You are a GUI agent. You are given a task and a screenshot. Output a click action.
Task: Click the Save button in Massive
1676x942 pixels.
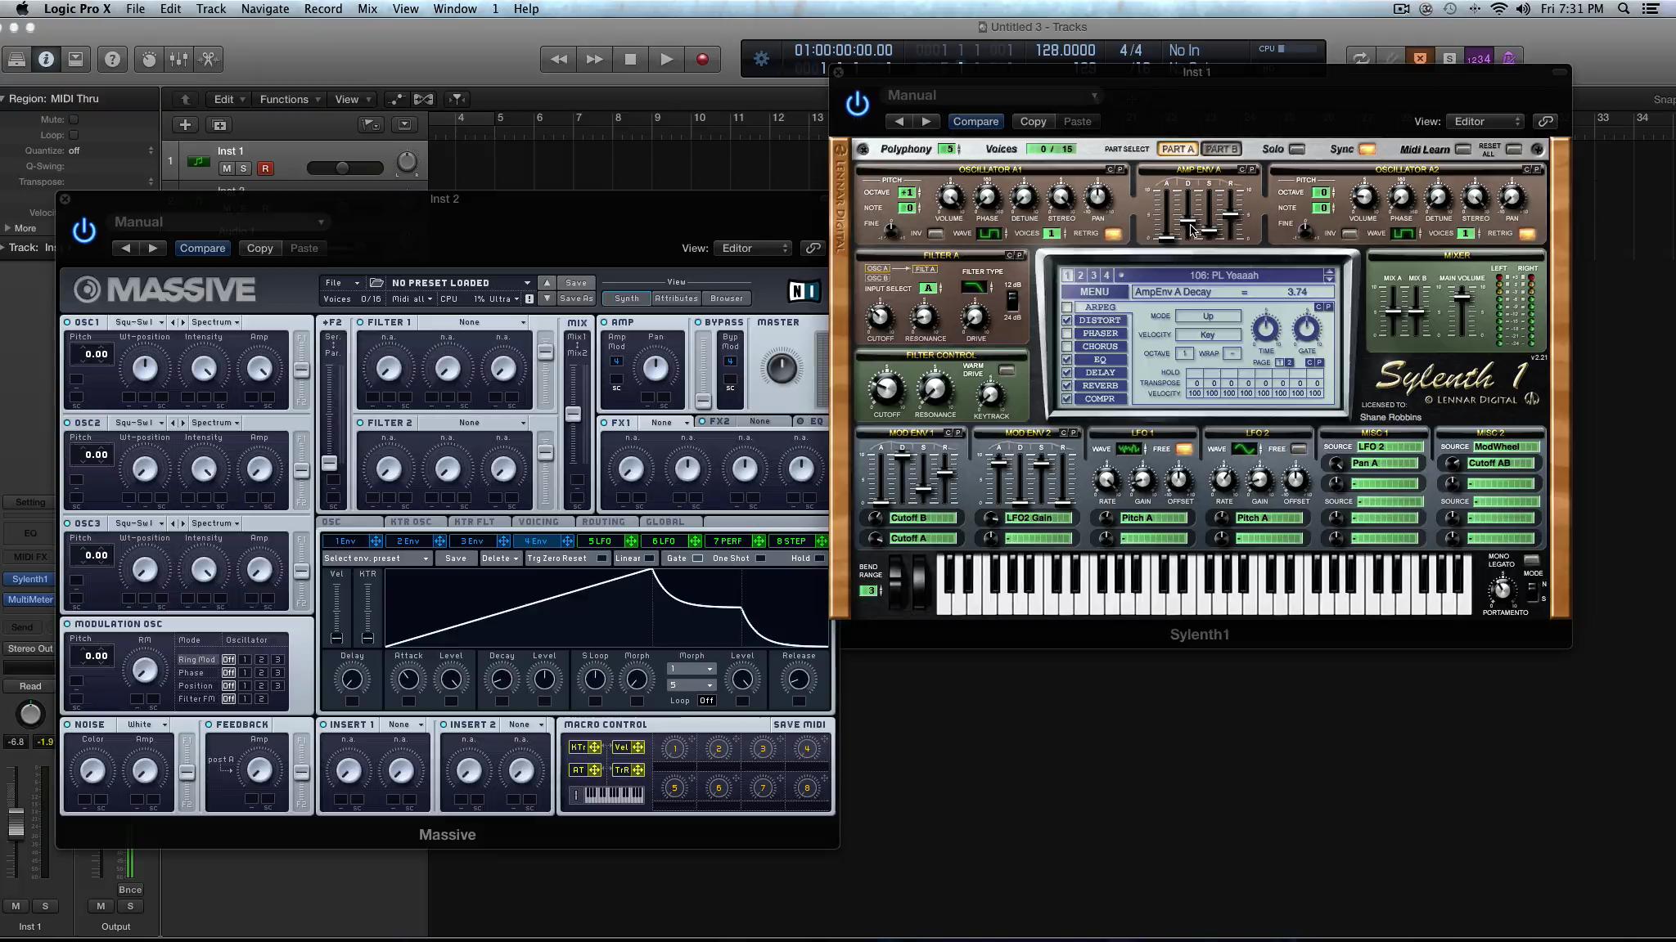pos(575,282)
